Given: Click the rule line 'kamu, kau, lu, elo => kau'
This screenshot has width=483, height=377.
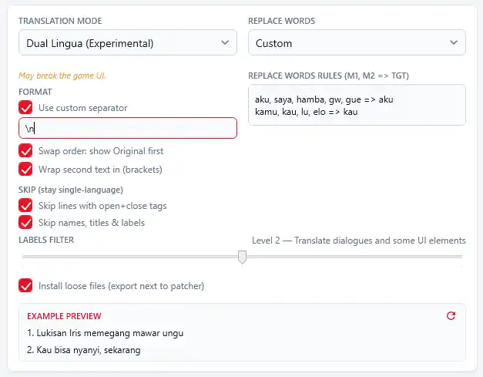Looking at the screenshot, I should pyautogui.click(x=306, y=112).
